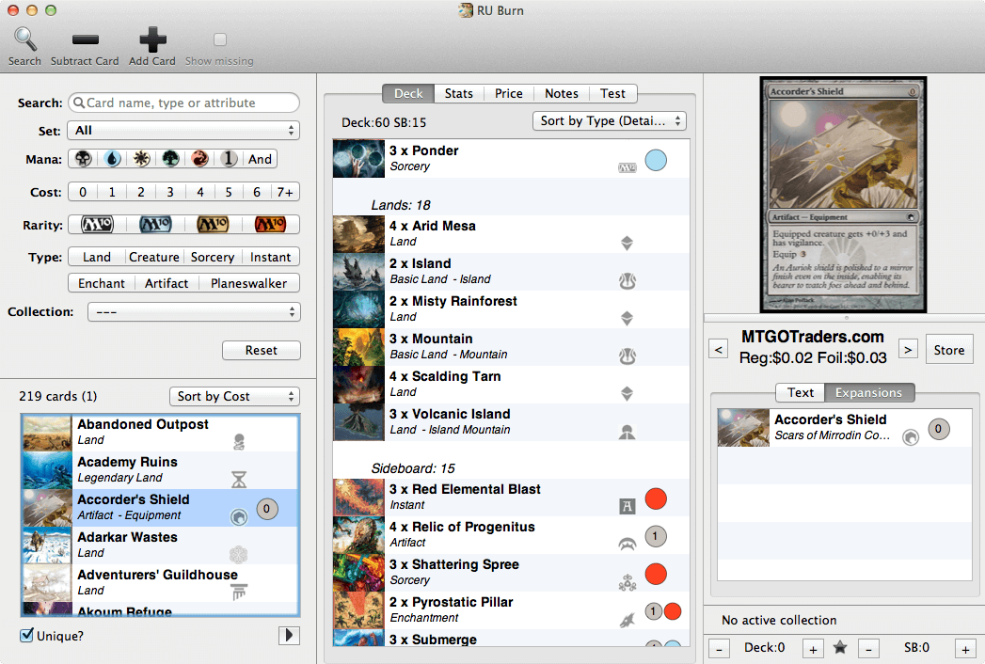This screenshot has height=664, width=985.
Task: Switch to the Stats tab
Action: point(458,94)
